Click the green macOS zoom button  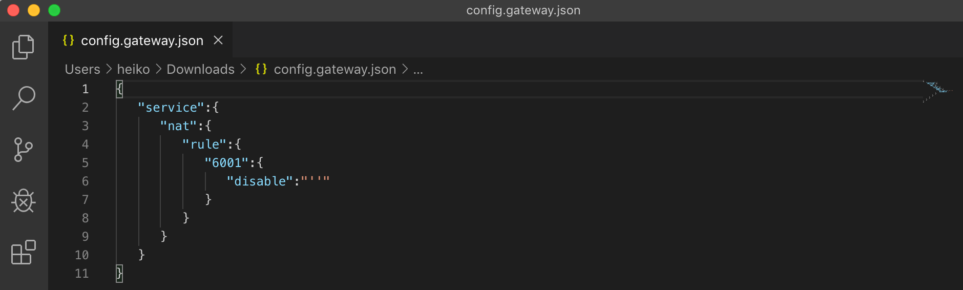click(54, 10)
